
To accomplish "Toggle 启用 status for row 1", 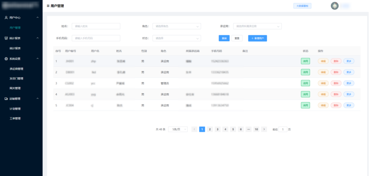I will point(305,61).
